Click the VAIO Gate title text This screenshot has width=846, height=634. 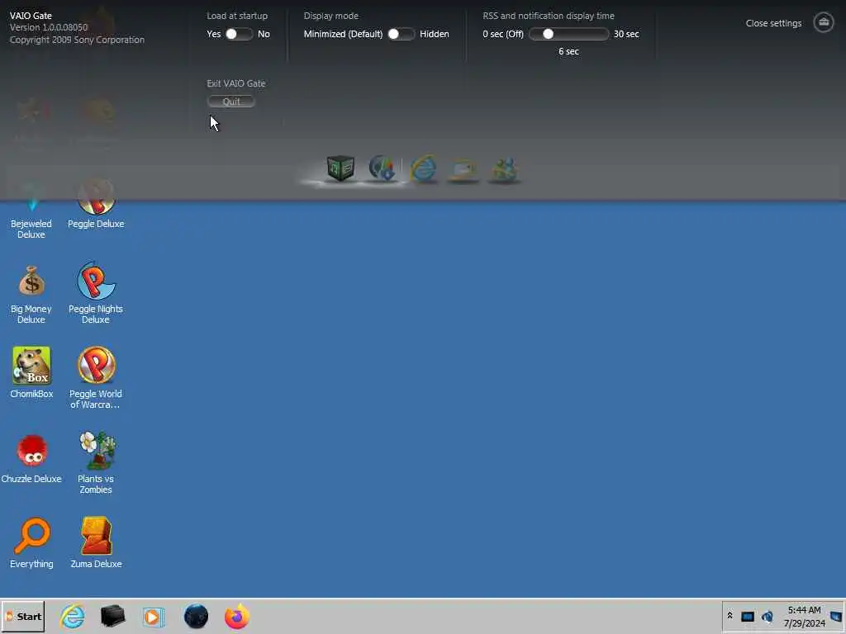coord(31,16)
